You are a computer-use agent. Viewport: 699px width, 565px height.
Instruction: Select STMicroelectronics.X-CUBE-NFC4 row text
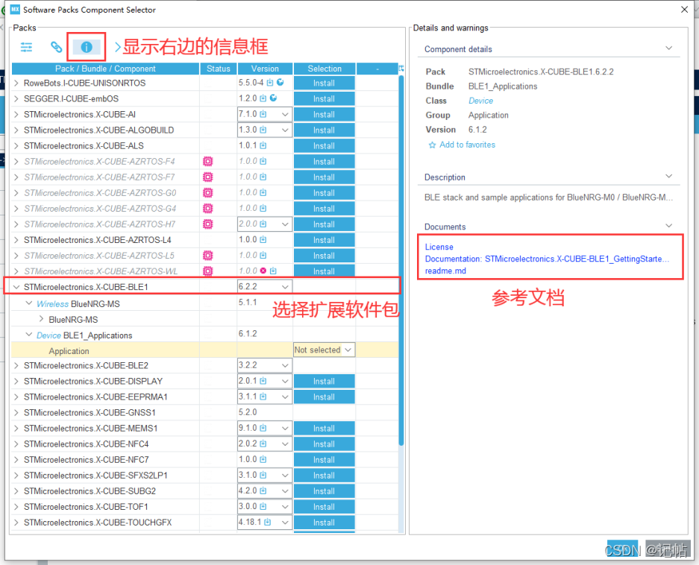coord(86,444)
